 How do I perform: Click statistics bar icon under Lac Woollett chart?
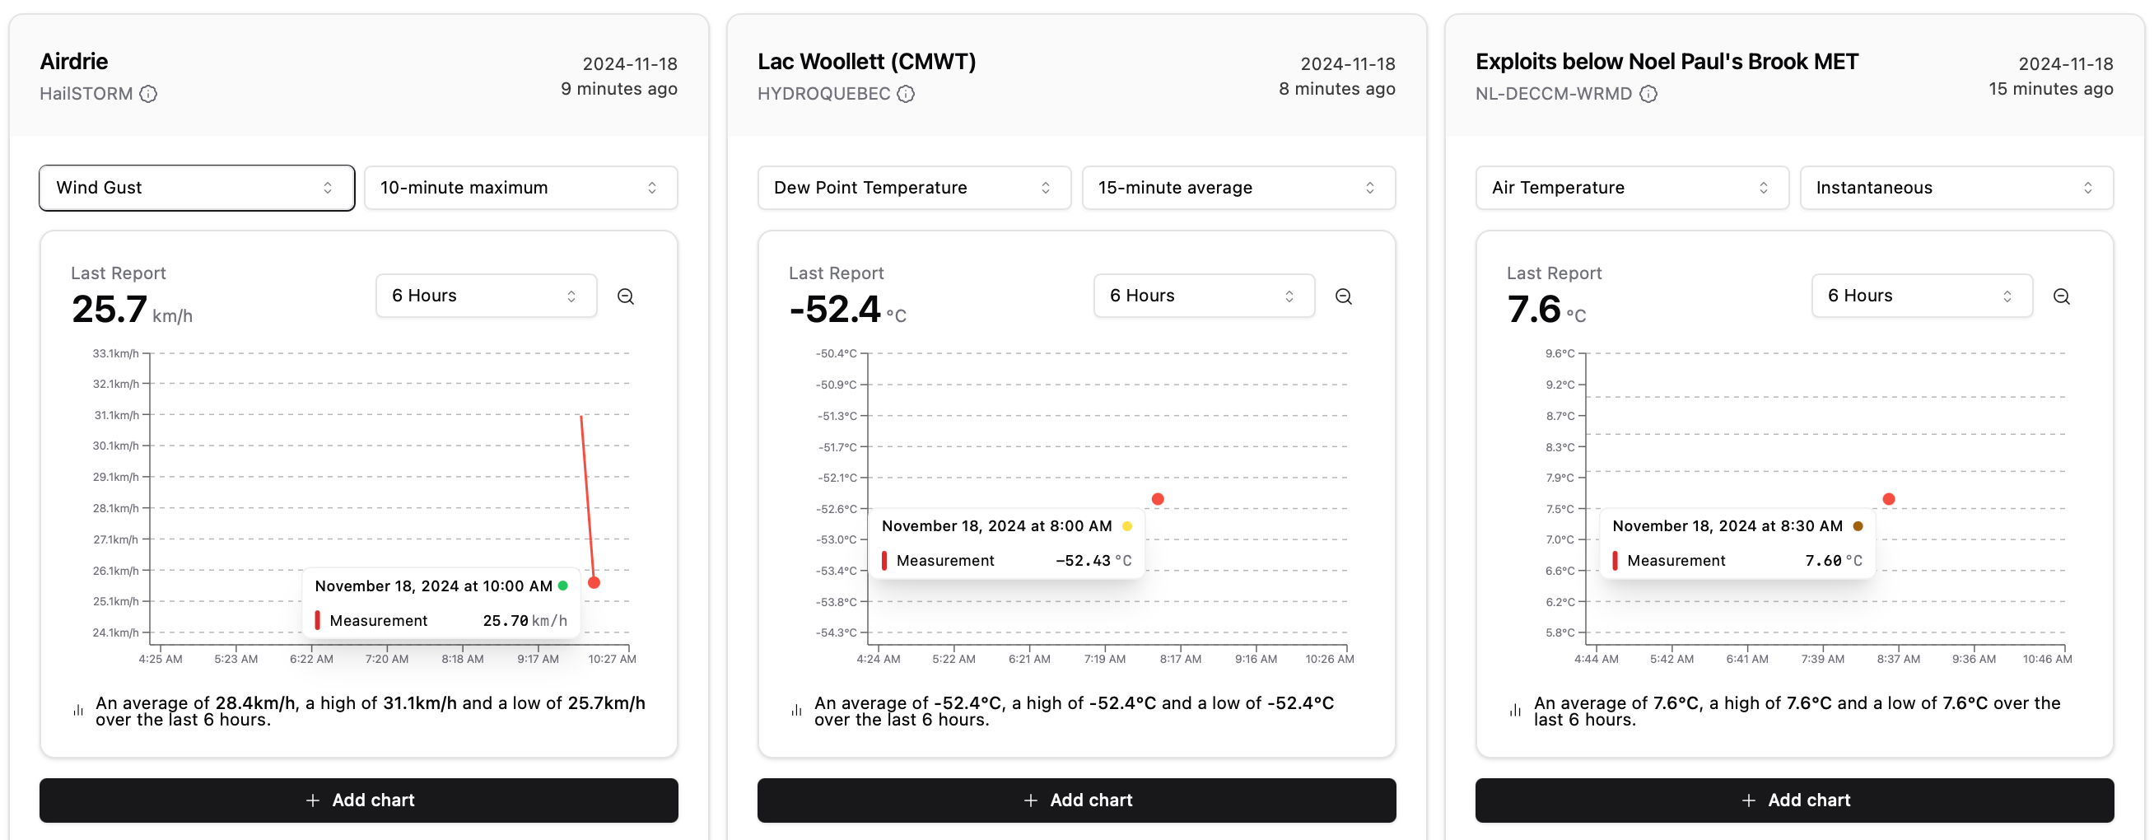(x=796, y=711)
